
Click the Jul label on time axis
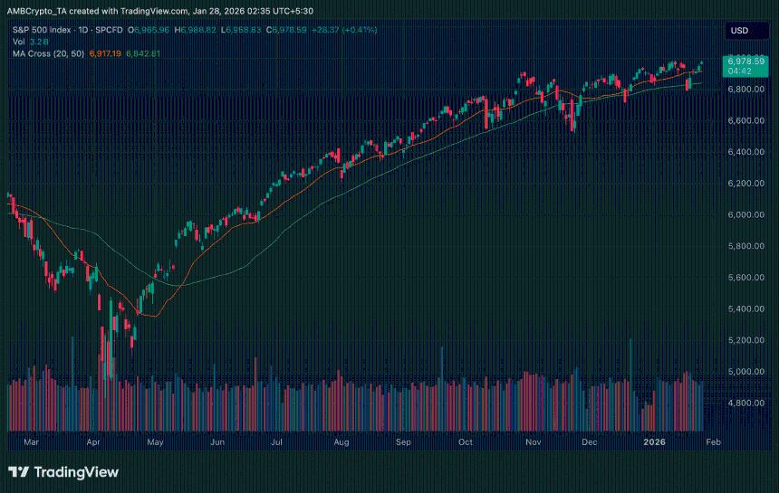[x=277, y=442]
